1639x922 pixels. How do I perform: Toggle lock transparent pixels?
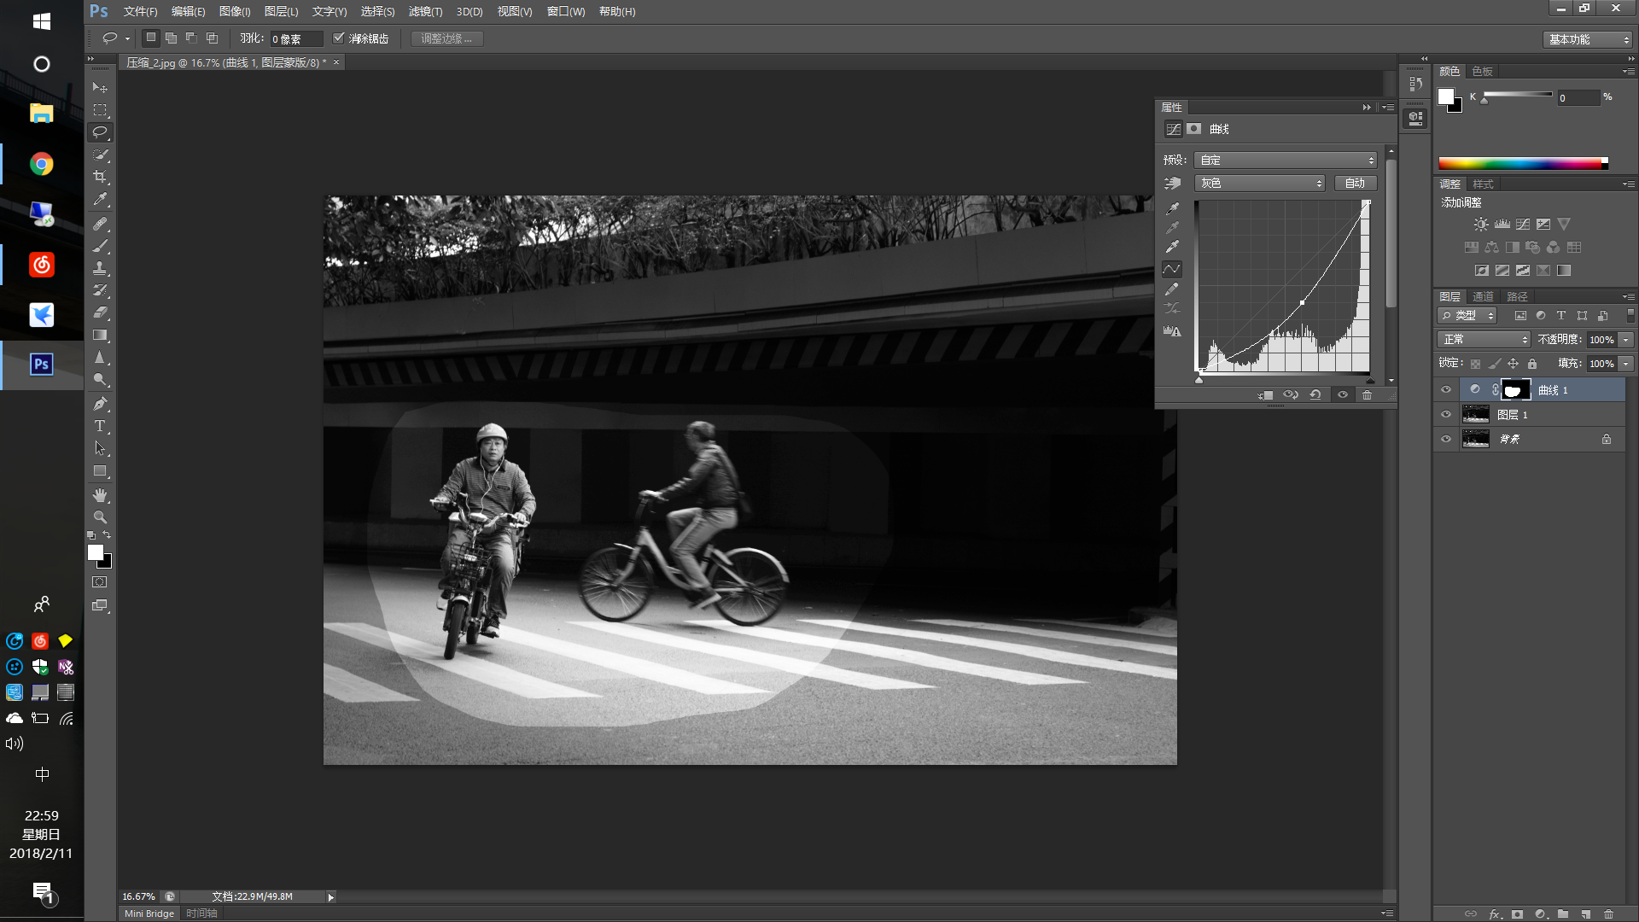tap(1475, 364)
